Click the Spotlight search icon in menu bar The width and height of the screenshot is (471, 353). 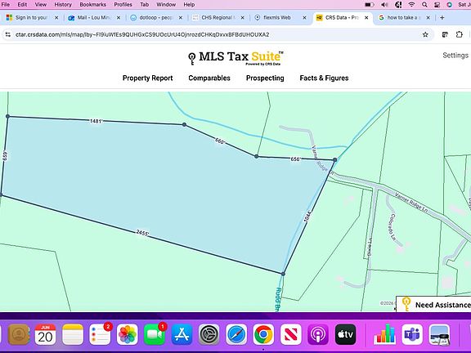point(424,5)
